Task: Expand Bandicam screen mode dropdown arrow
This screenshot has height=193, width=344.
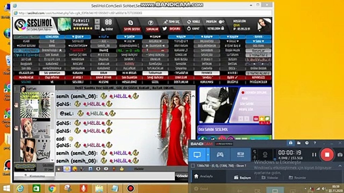Action: pyautogui.click(x=208, y=155)
